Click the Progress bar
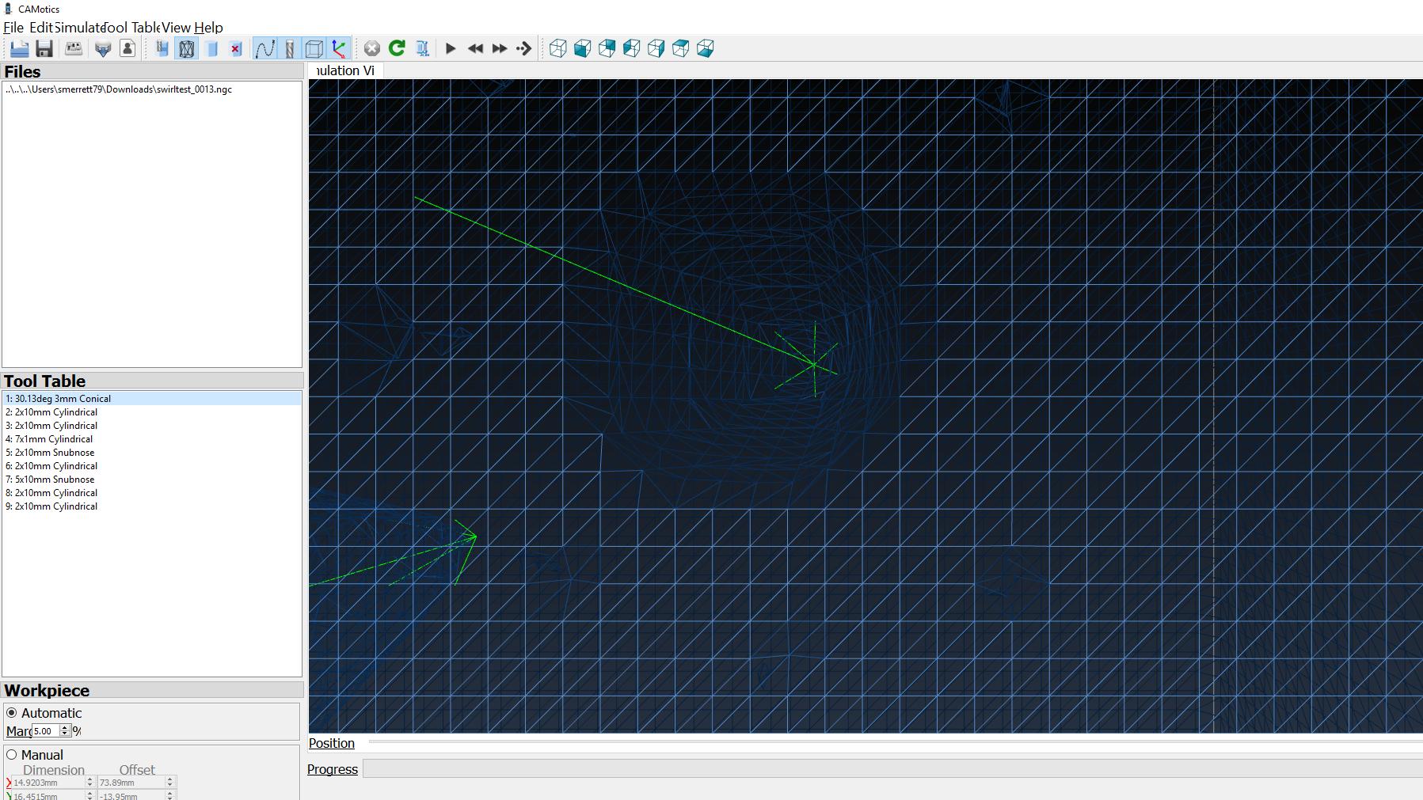This screenshot has height=800, width=1423. click(893, 769)
